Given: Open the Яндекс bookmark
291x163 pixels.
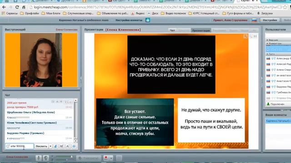Looking at the screenshot, I should click(138, 13).
